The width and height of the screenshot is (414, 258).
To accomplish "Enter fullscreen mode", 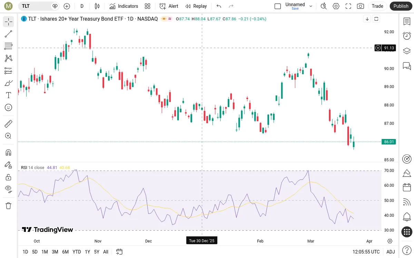I will pos(348,6).
